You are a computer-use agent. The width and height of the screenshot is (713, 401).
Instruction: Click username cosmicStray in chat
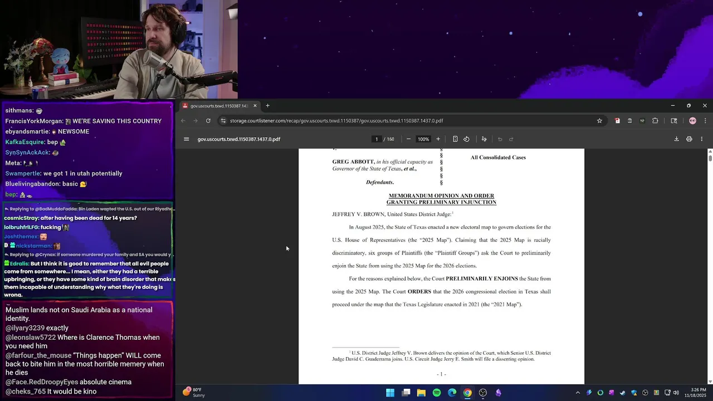(x=22, y=218)
